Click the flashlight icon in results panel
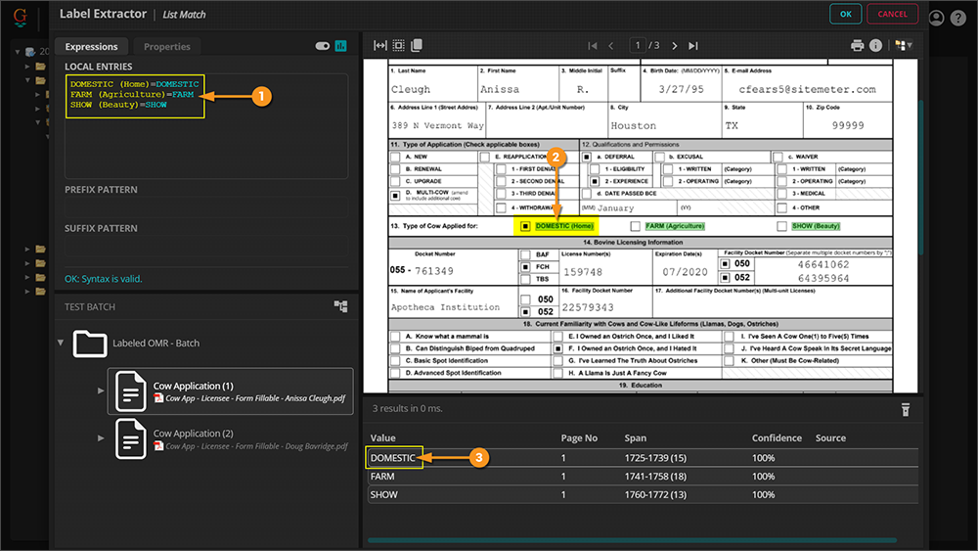Screen dimensions: 978x551 (x=906, y=410)
